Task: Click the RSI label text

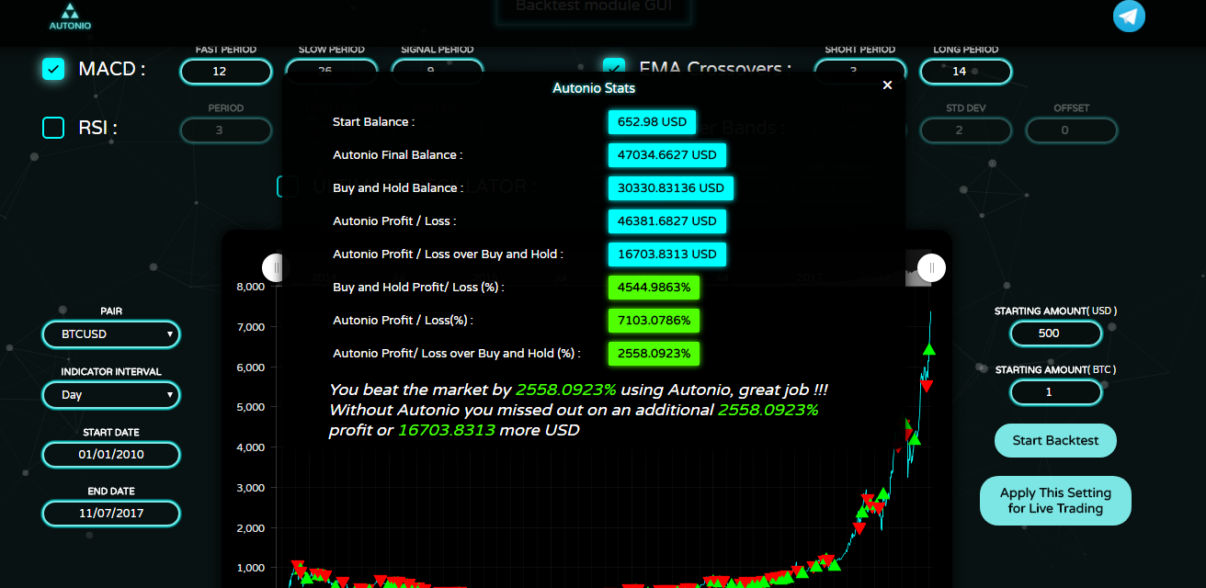Action: (98, 128)
